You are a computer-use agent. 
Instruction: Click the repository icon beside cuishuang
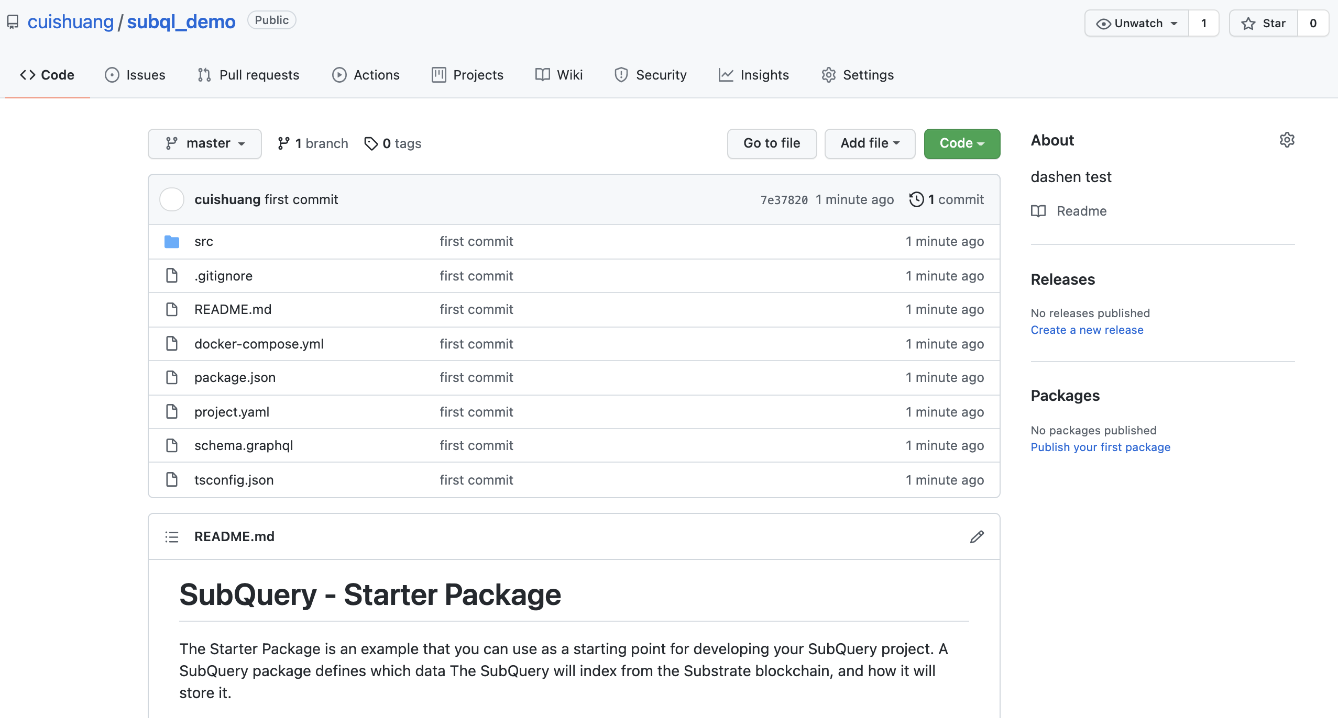click(x=13, y=22)
